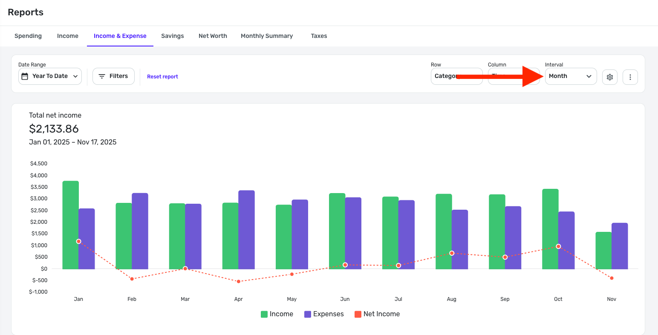
Task: Toggle Income series in chart legend
Action: (281, 314)
